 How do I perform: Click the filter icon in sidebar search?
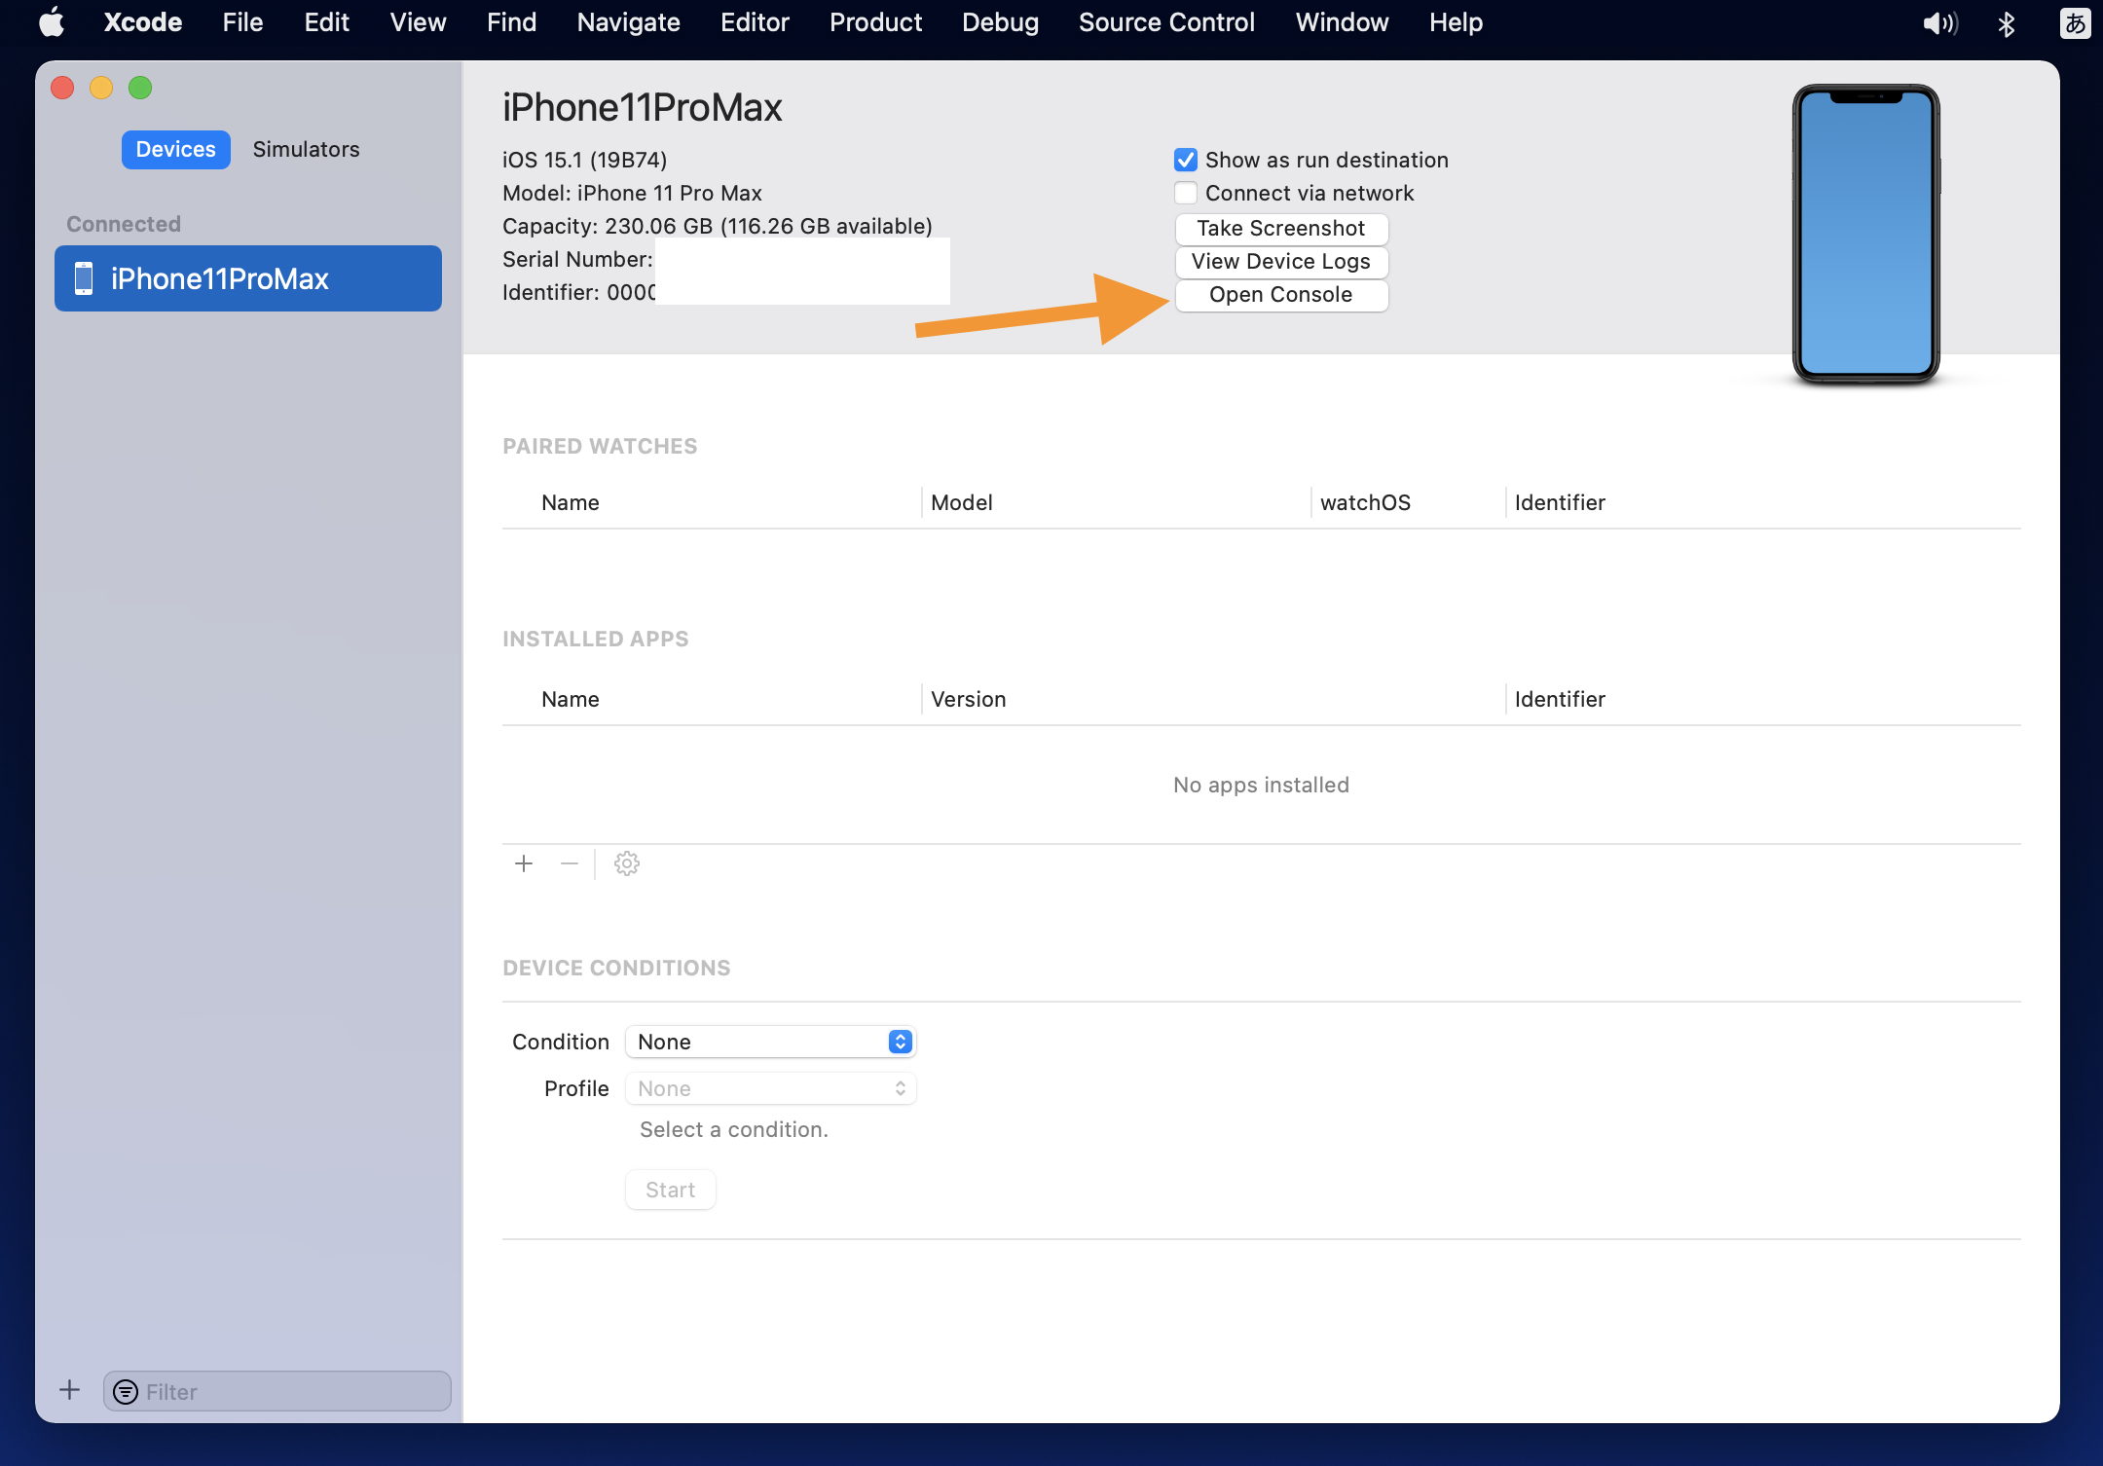pos(126,1392)
